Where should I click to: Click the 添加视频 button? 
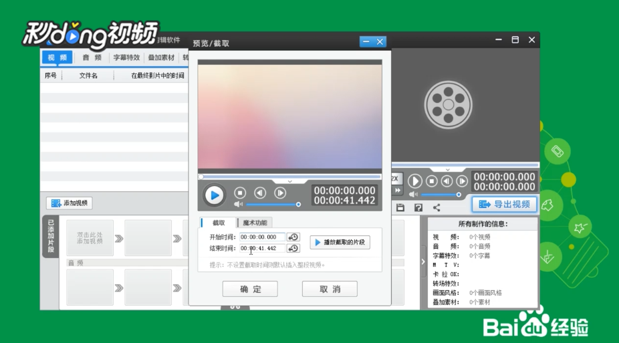(x=69, y=203)
